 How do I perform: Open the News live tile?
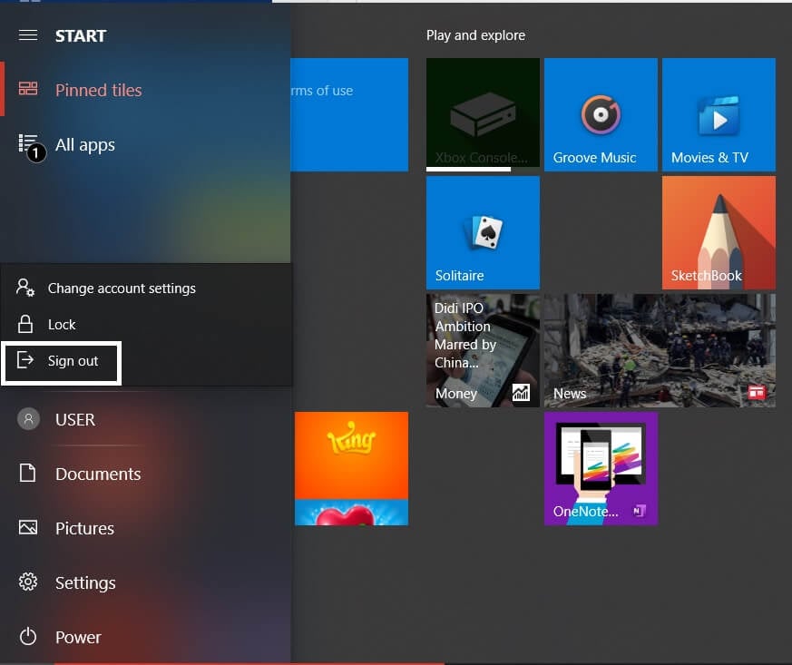(660, 350)
